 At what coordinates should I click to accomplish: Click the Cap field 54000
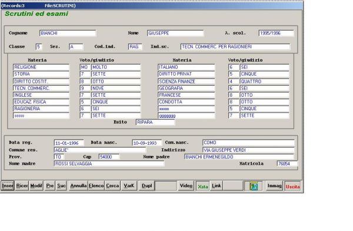point(109,157)
